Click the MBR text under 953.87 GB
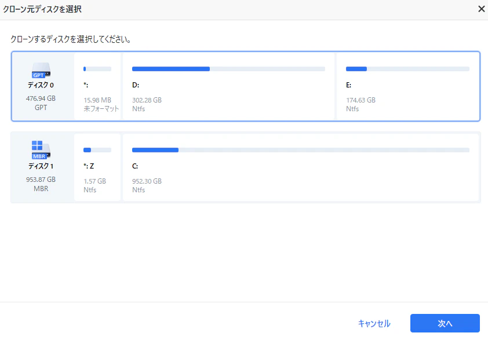Screen dimensions: 488x340 coord(41,189)
